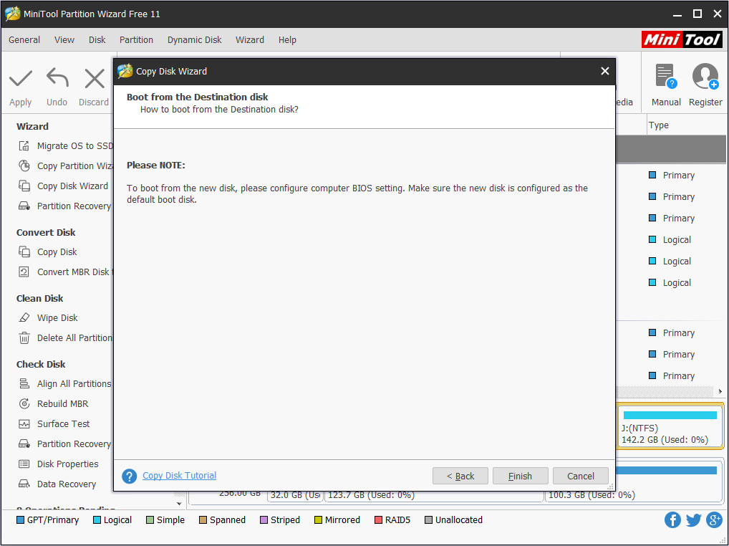This screenshot has height=546, width=729.
Task: Choose Copy Disk under Convert Disk
Action: [x=47, y=252]
